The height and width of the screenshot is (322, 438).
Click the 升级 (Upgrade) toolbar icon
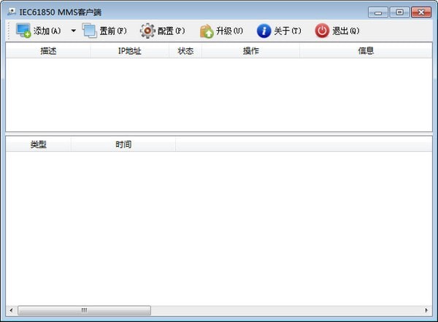(207, 31)
